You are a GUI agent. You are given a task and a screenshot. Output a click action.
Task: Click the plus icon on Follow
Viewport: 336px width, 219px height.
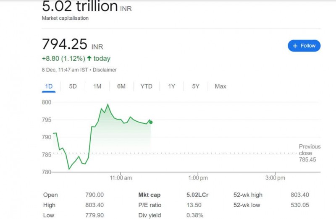(x=295, y=46)
